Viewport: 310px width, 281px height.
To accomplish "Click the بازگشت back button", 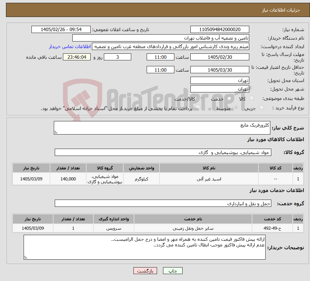I will [x=145, y=271].
